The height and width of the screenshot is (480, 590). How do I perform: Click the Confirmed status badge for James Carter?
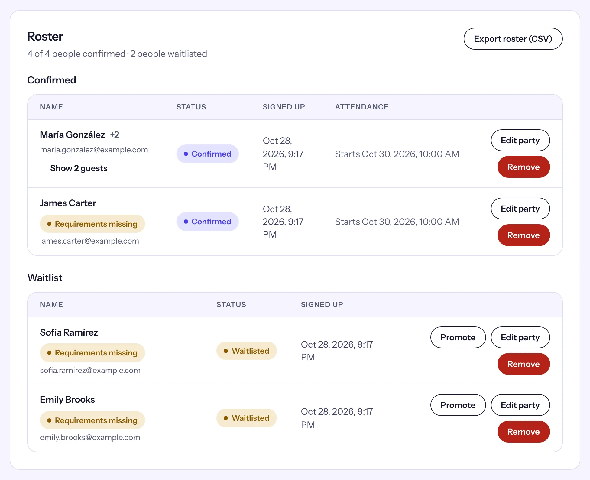[208, 222]
